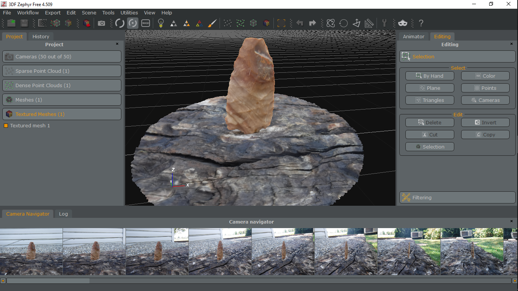
Task: Expand the Cameras item in the Project panel
Action: click(x=61, y=56)
